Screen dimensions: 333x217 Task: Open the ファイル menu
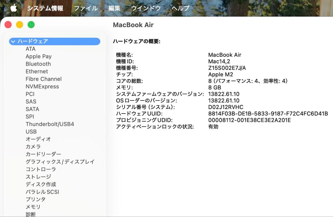(x=85, y=8)
